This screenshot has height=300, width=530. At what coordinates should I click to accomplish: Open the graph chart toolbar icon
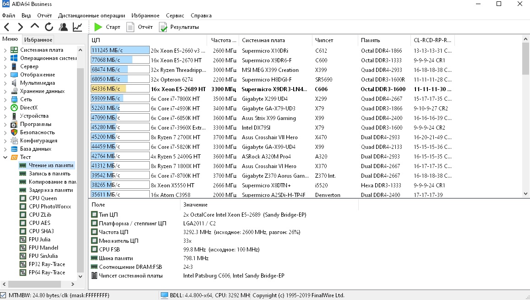[77, 27]
